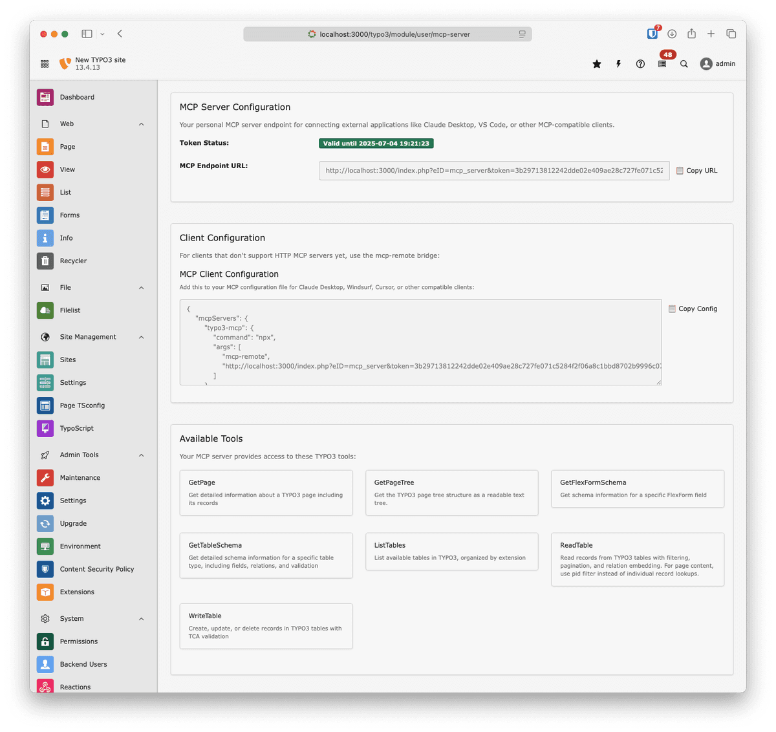
Task: Open browser sidebar options chevron
Action: tap(102, 34)
